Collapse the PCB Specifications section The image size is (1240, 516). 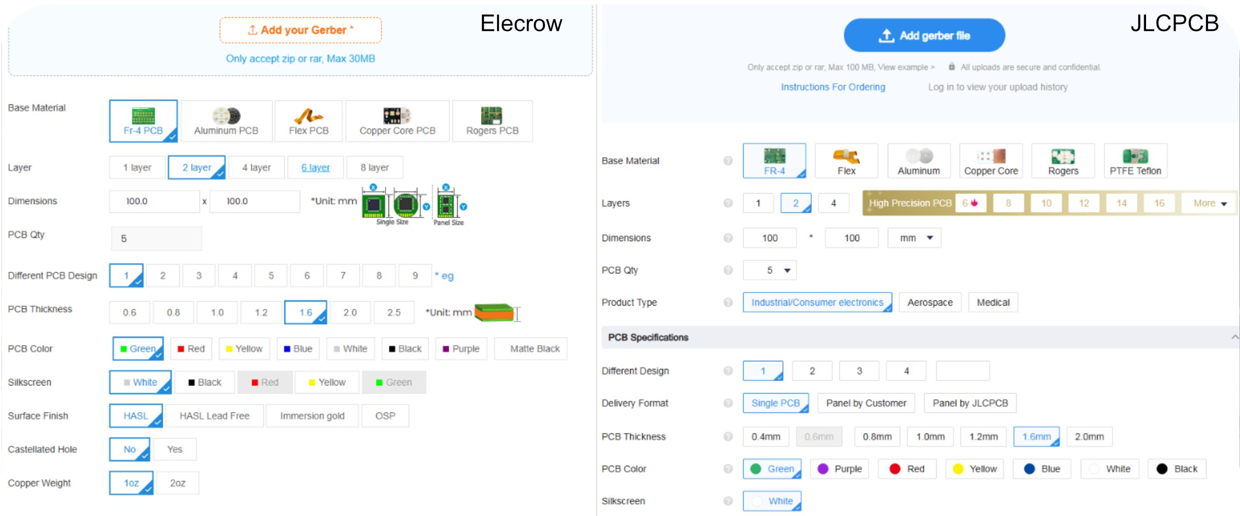[1235, 337]
